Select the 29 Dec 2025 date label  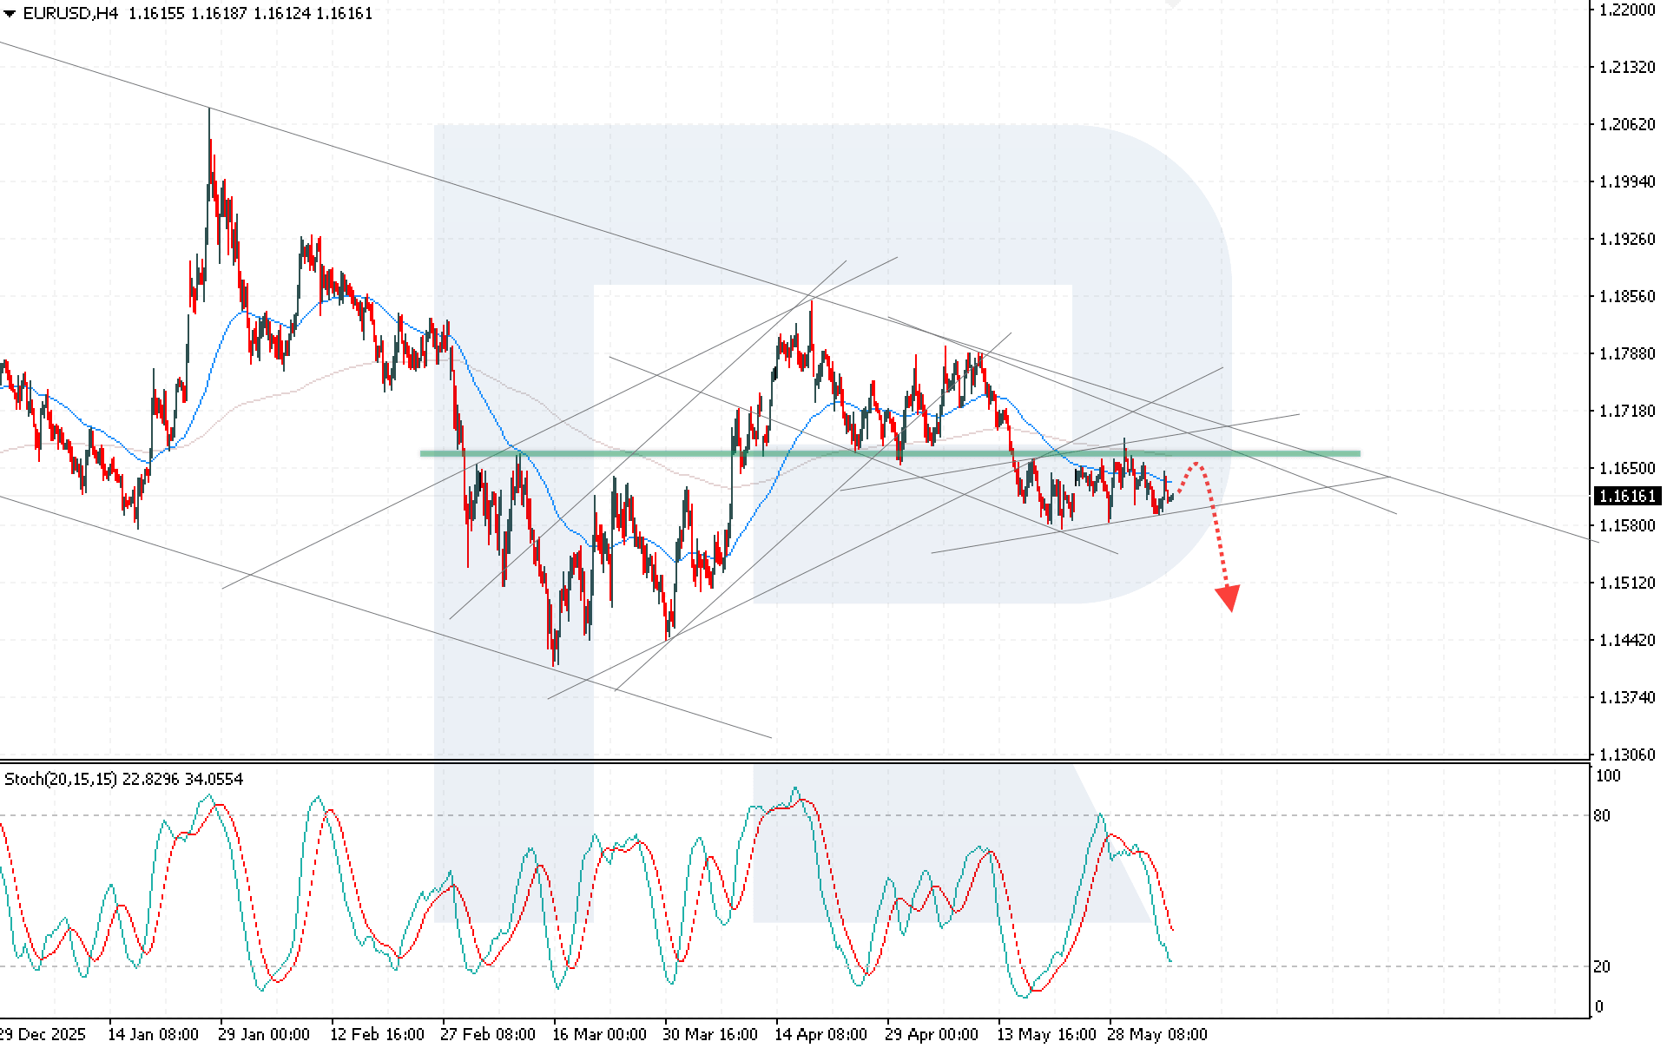43,1034
